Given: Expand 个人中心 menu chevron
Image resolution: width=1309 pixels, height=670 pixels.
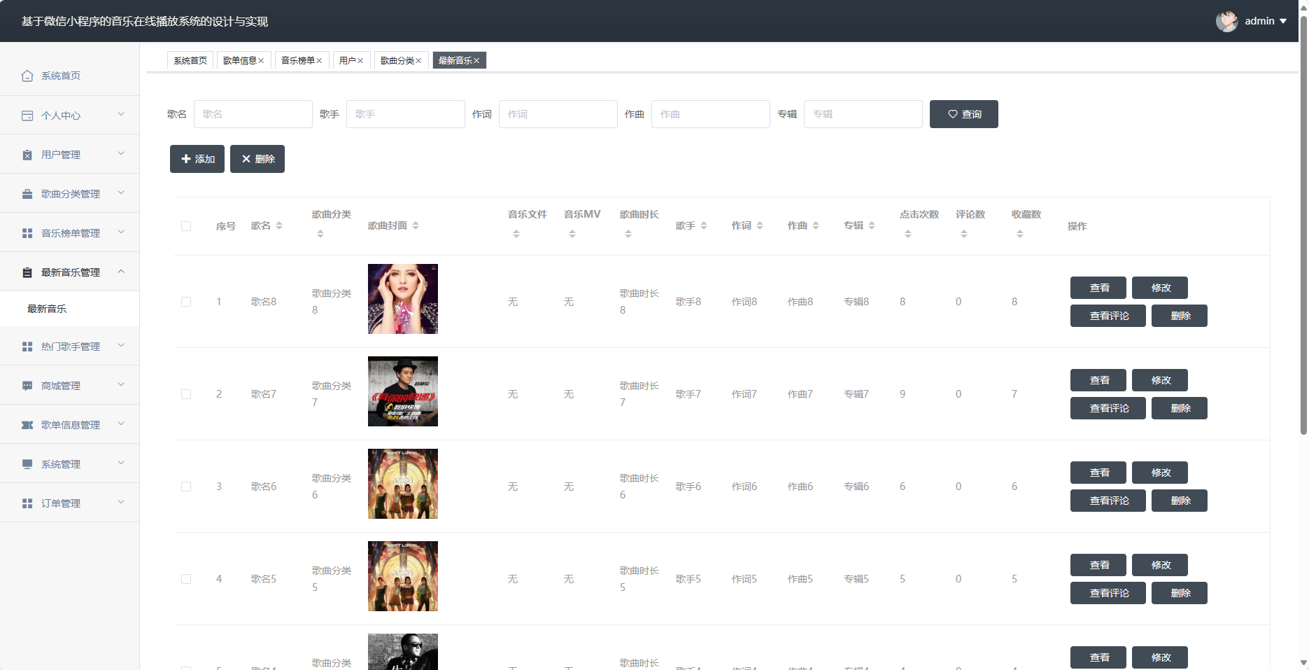Looking at the screenshot, I should point(121,114).
